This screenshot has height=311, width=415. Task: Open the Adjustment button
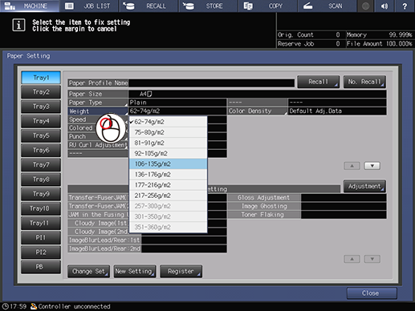[x=364, y=186]
